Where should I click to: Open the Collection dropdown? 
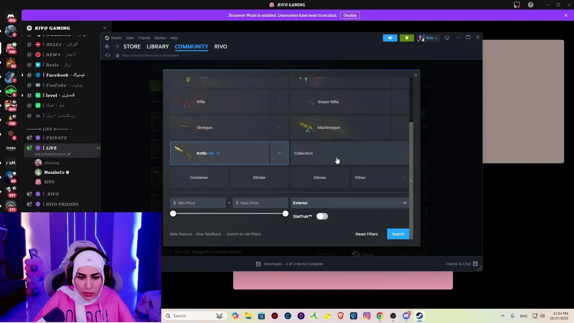coord(350,153)
